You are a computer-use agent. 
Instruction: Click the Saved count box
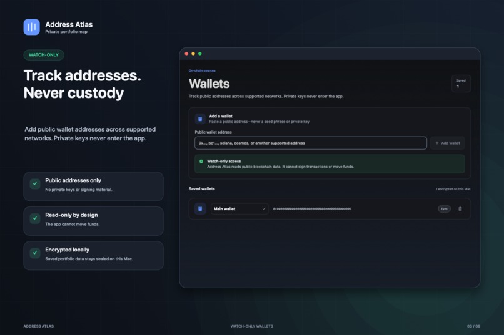[x=461, y=84]
